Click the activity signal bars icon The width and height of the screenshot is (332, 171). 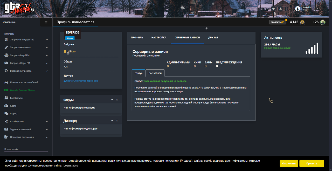tap(312, 49)
